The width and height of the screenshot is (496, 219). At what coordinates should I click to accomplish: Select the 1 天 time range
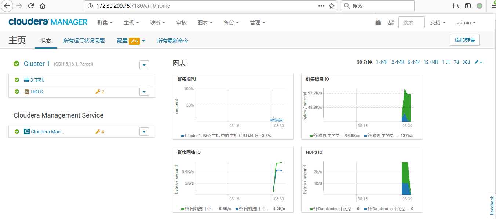tap(446, 62)
